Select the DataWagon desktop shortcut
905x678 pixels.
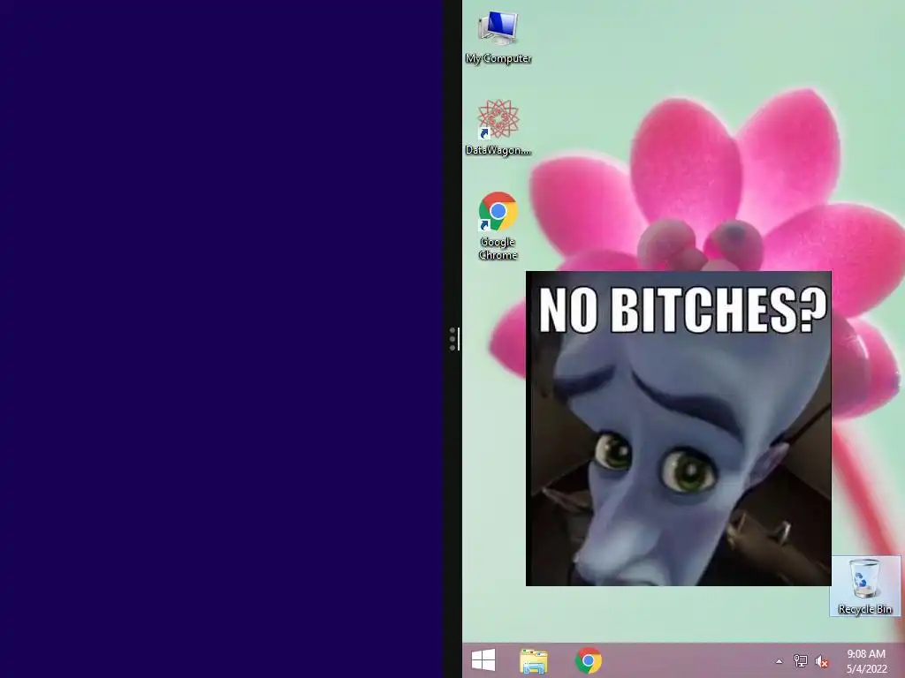pyautogui.click(x=498, y=127)
